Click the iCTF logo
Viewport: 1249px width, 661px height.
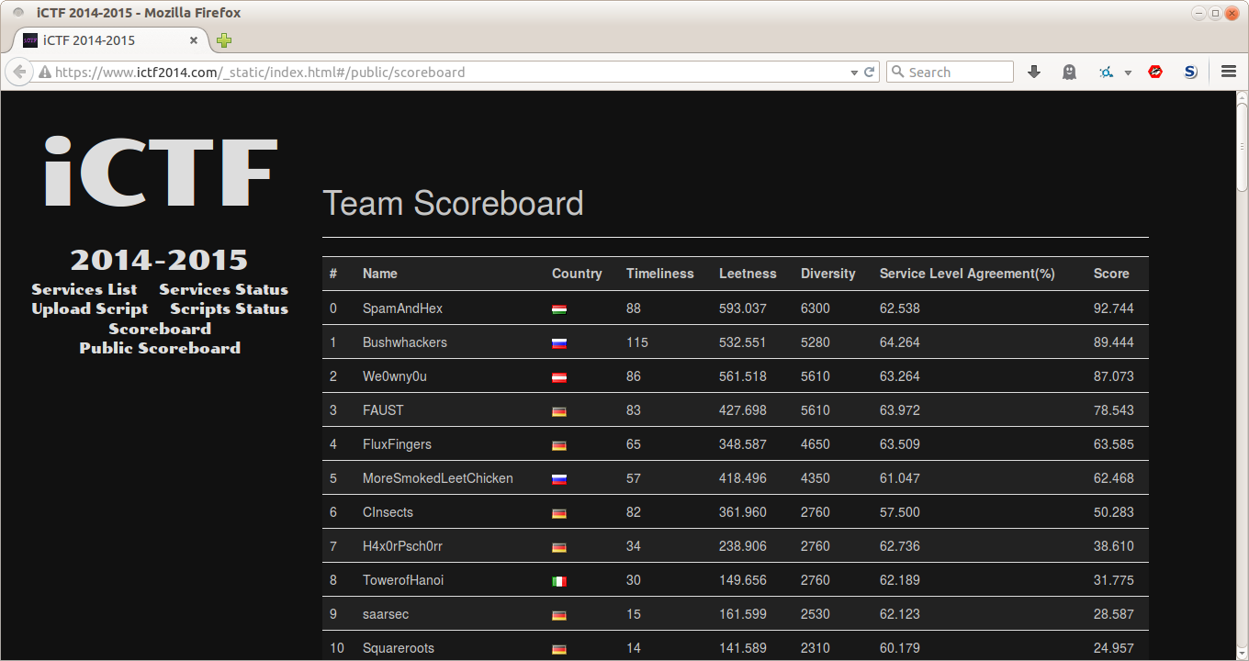coord(161,172)
